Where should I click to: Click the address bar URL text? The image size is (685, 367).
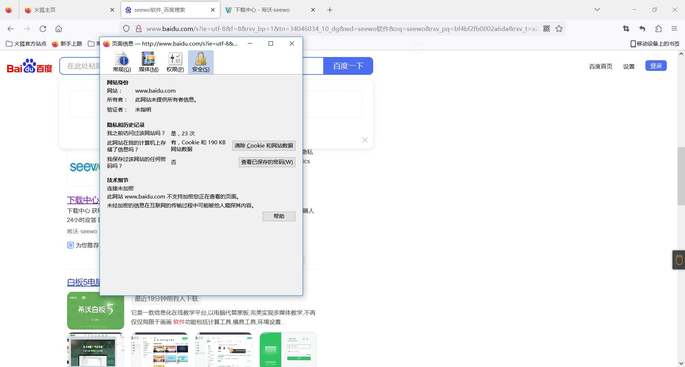(342, 29)
